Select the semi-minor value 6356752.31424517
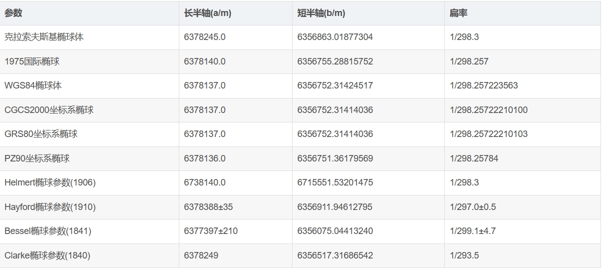602x271 pixels. (335, 85)
